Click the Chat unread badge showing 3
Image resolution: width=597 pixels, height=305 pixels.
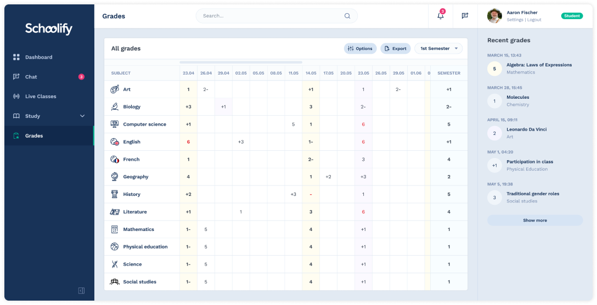(81, 77)
